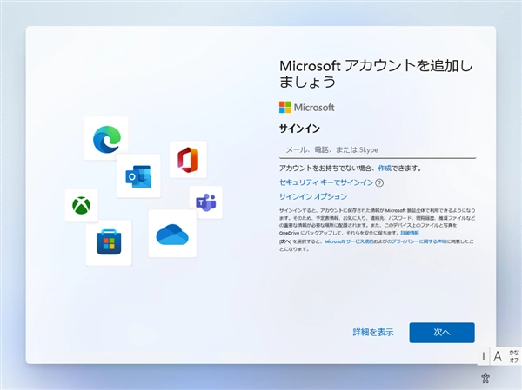Click the Office icon tile
The image size is (522, 390).
pyautogui.click(x=188, y=159)
